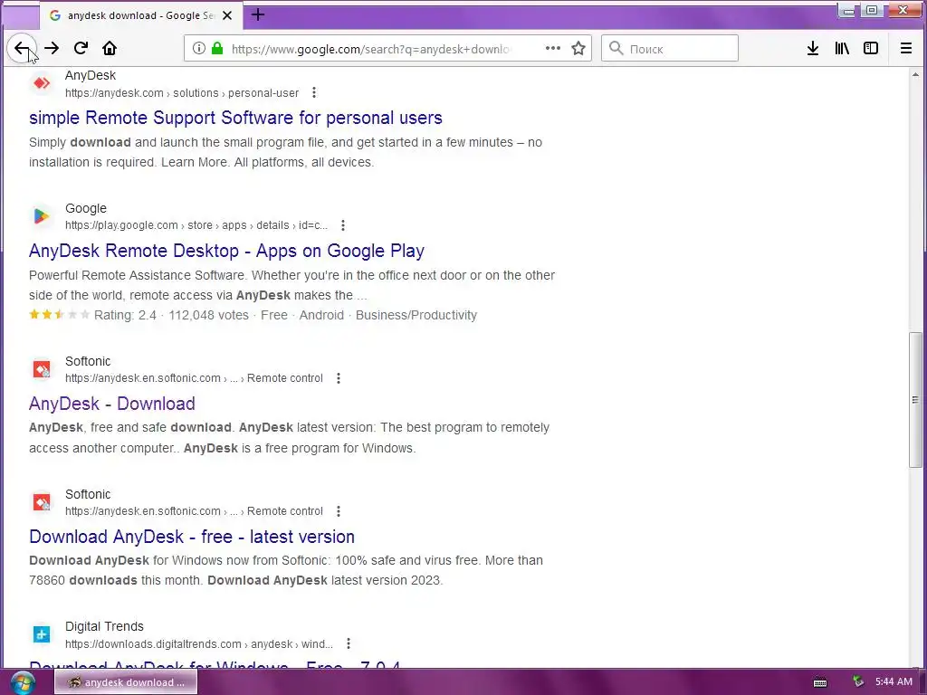
Task: Click https://anydesk.com › solutions › personal-user URL text
Action: [x=182, y=93]
